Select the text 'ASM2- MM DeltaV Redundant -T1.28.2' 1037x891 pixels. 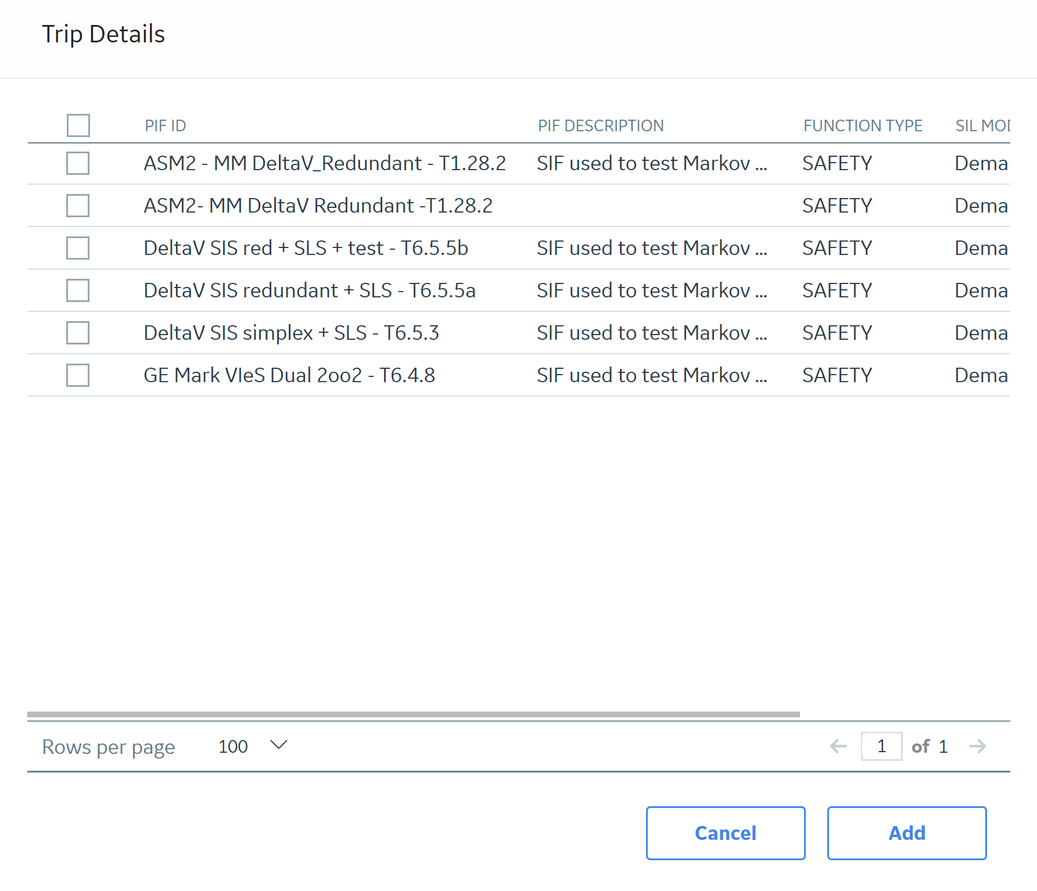coord(318,206)
